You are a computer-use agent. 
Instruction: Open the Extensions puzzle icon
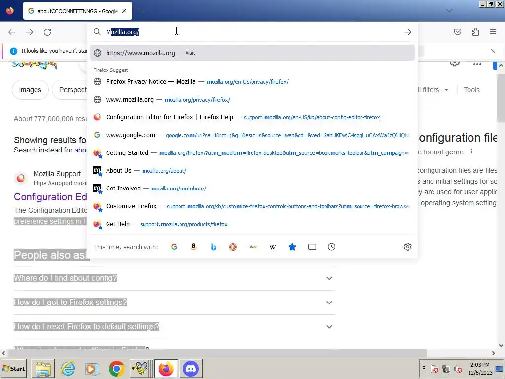(475, 32)
